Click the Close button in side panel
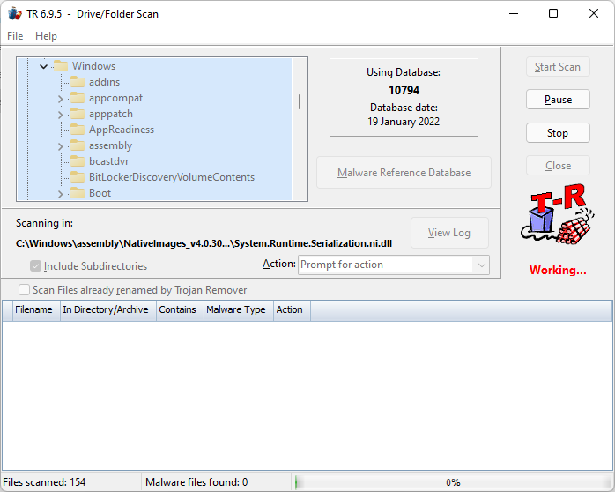 [x=558, y=166]
